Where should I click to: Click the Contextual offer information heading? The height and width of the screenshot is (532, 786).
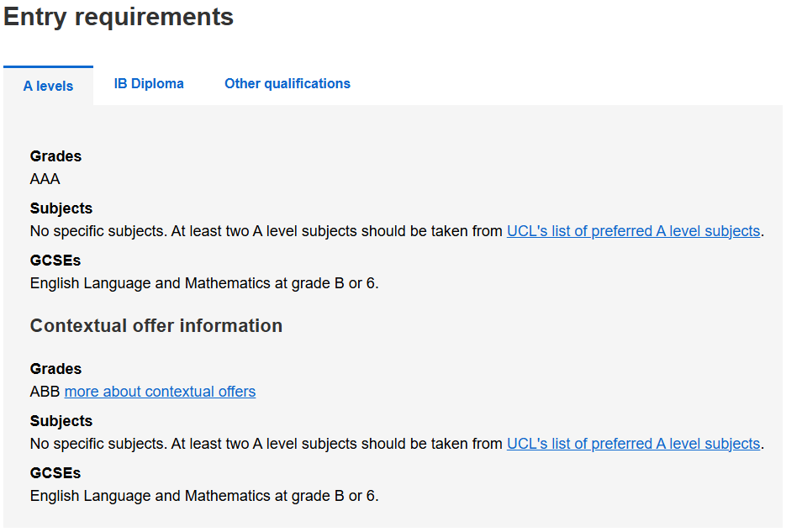pyautogui.click(x=156, y=326)
